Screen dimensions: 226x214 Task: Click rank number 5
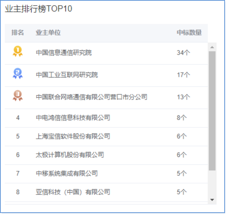[18, 137]
